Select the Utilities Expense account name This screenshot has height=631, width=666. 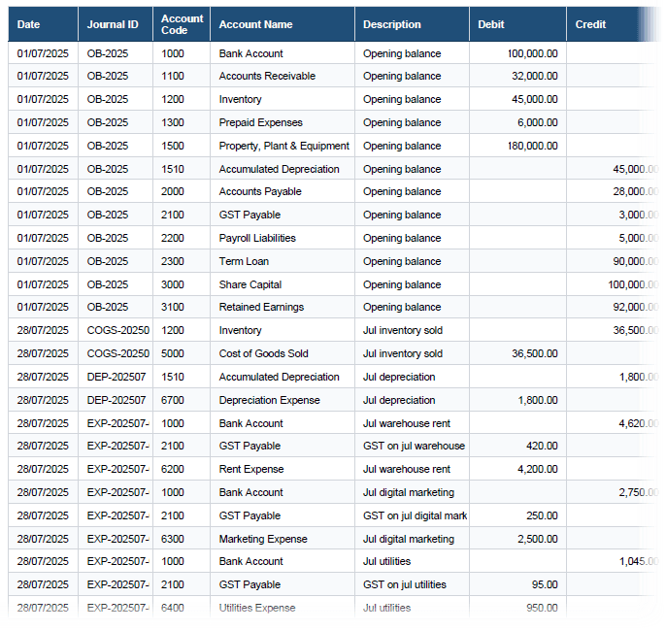tap(257, 608)
